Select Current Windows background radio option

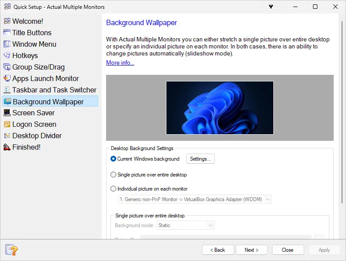tap(113, 159)
